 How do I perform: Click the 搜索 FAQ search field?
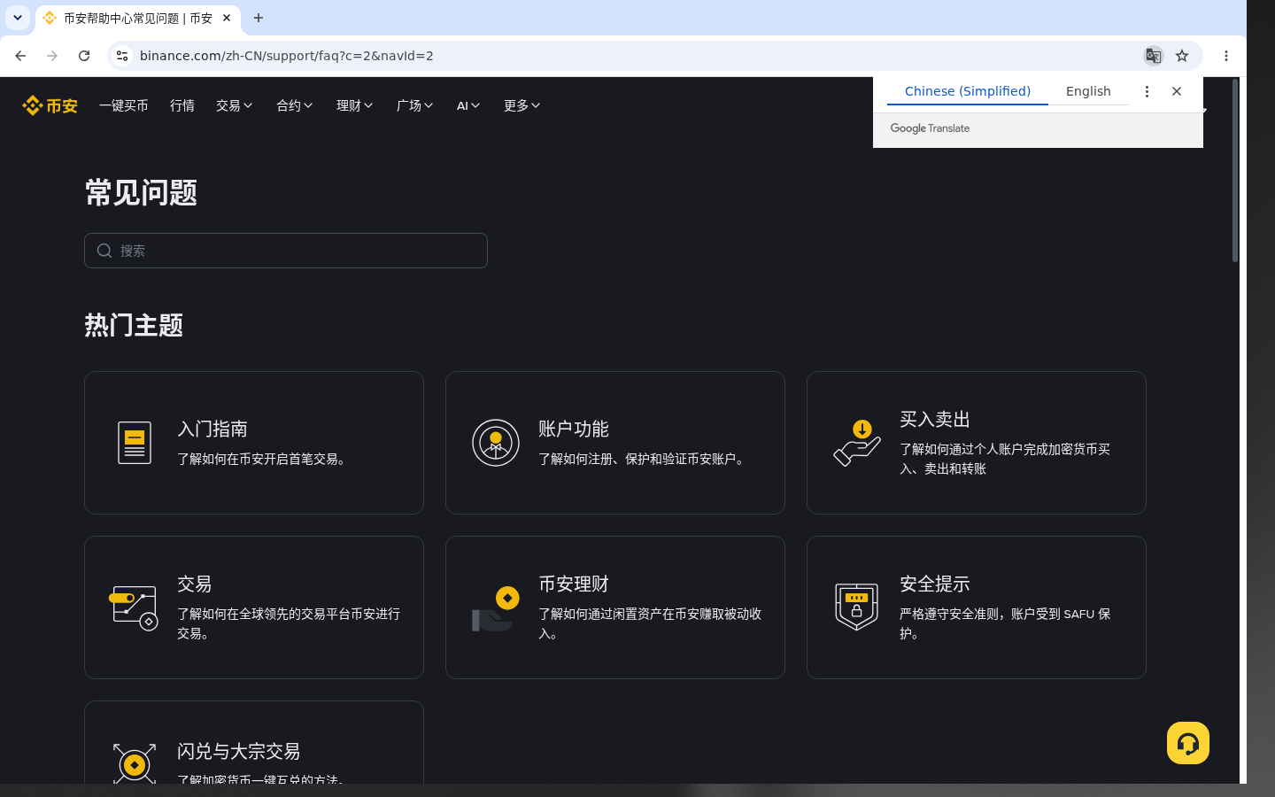[286, 251]
